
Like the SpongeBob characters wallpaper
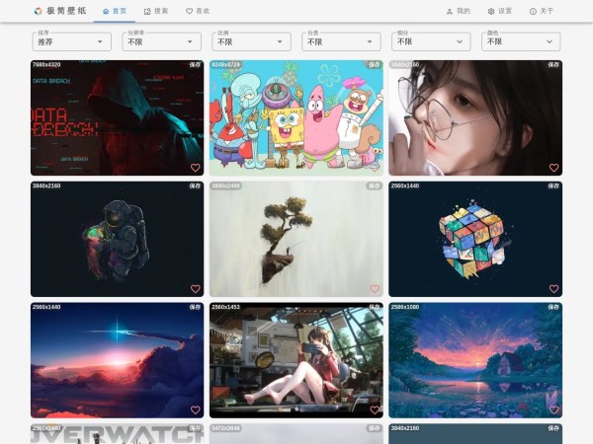[375, 168]
